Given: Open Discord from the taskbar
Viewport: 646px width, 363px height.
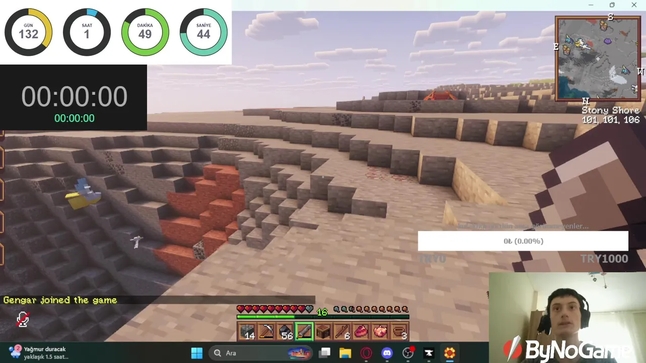Looking at the screenshot, I should [387, 353].
